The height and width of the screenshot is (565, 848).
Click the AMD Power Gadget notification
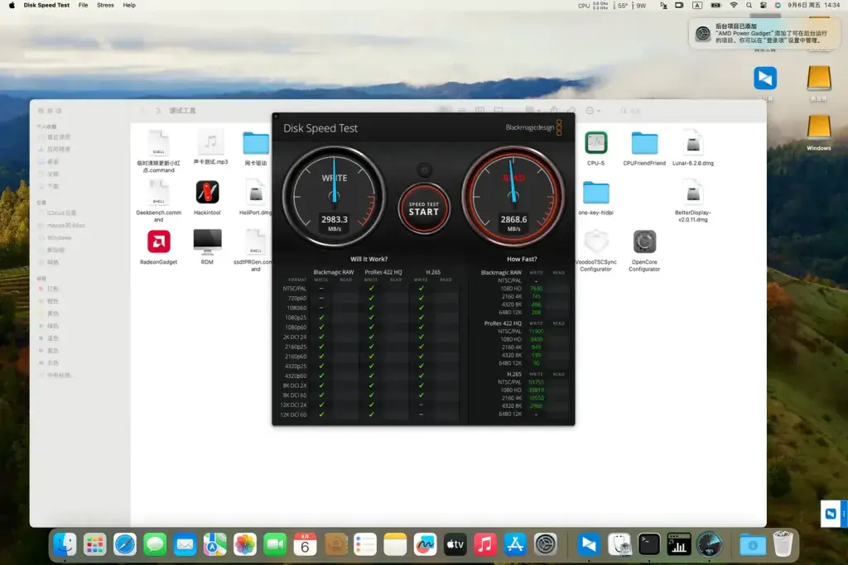point(764,33)
